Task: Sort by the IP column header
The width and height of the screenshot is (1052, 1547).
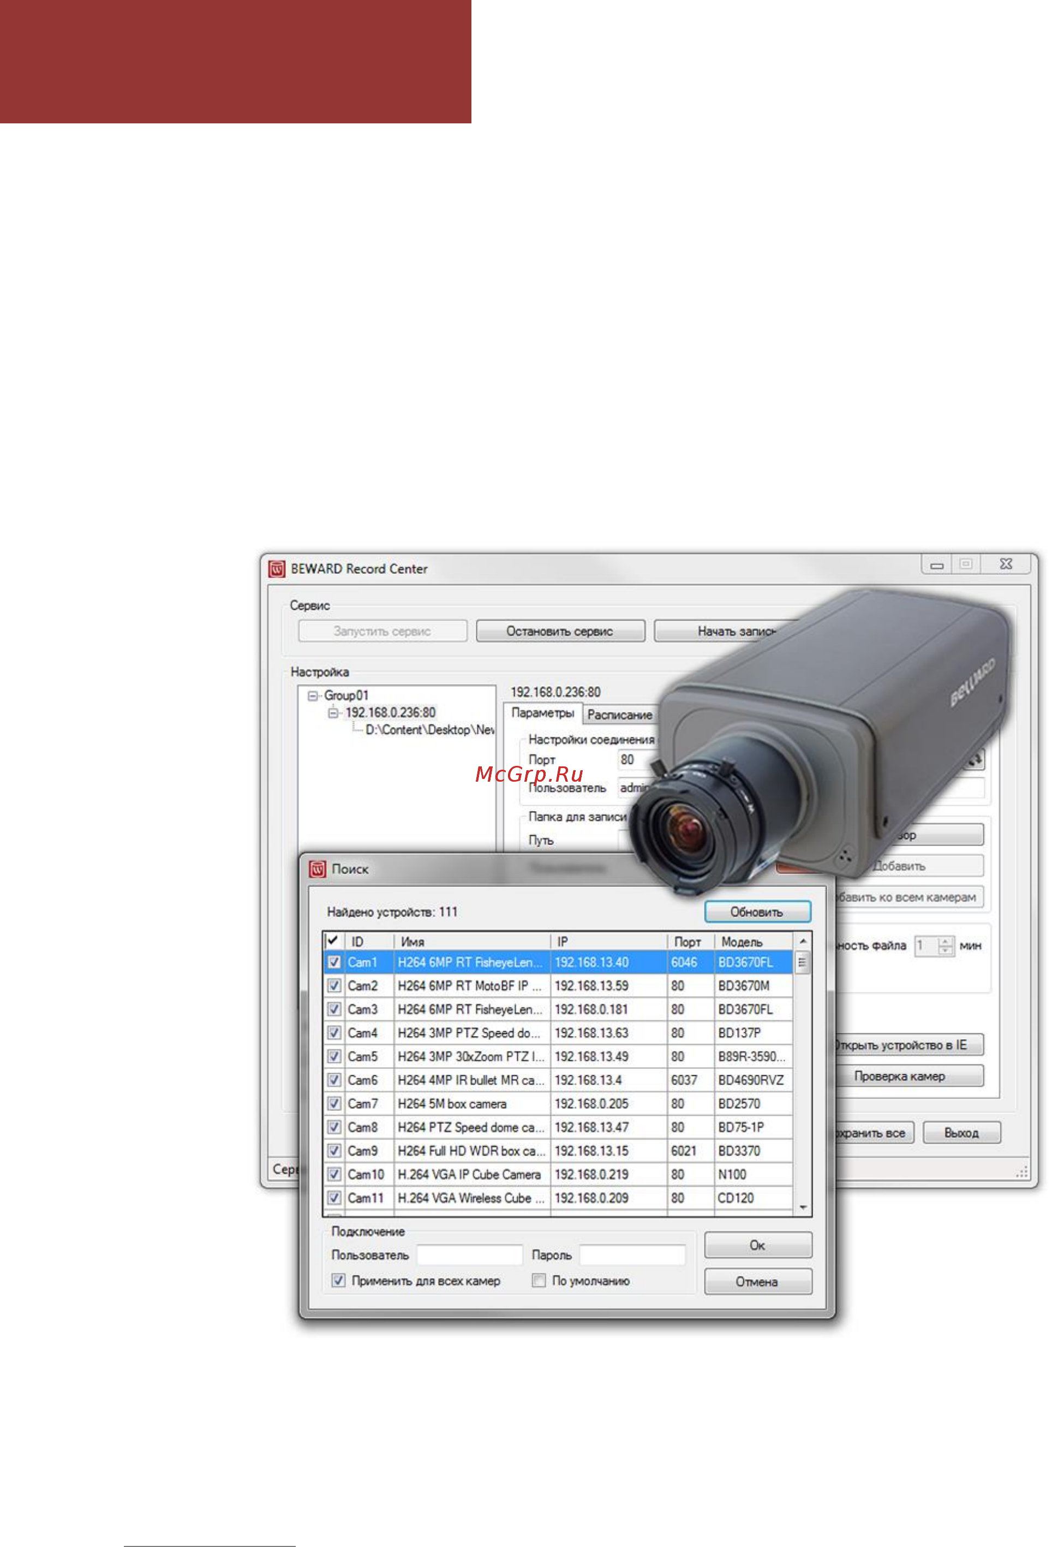Action: (608, 942)
